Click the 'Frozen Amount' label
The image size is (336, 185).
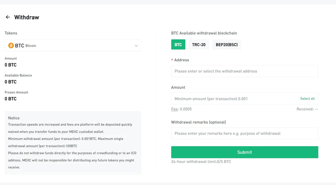pyautogui.click(x=16, y=92)
